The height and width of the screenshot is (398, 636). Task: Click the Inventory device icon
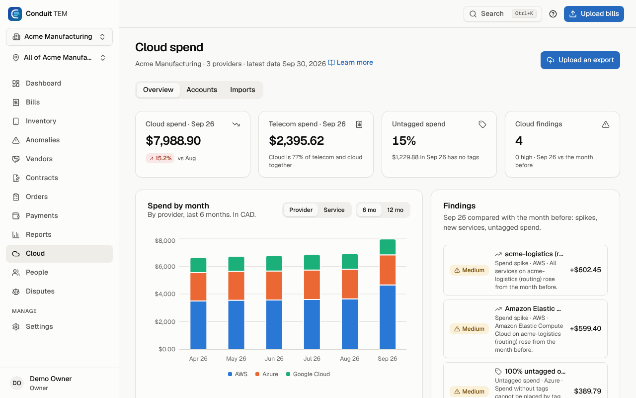point(16,121)
